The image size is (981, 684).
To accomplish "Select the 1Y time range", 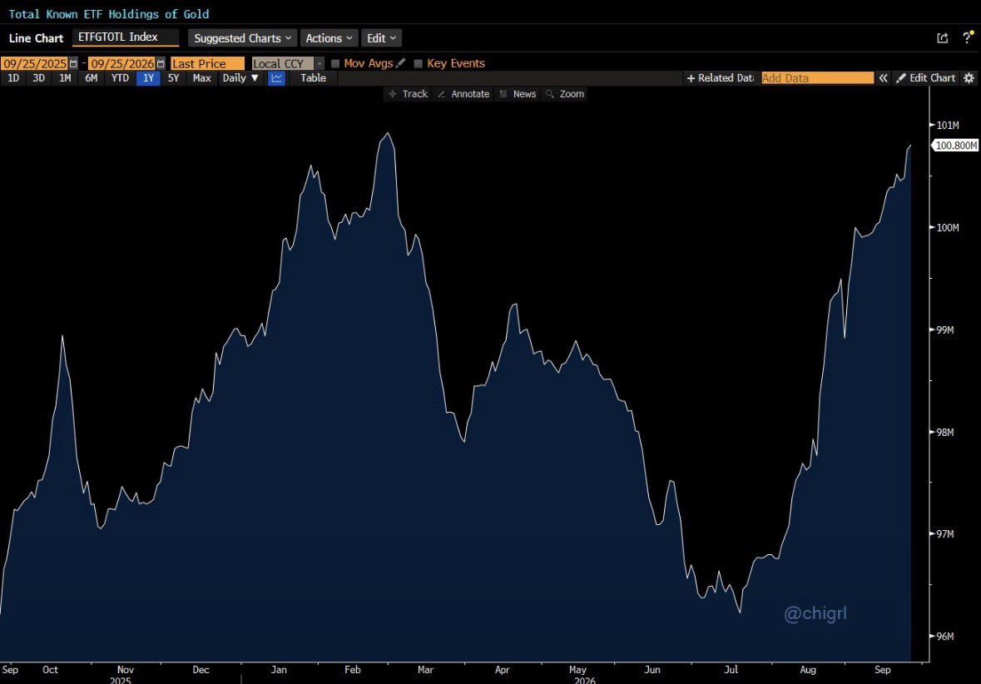I will [148, 78].
